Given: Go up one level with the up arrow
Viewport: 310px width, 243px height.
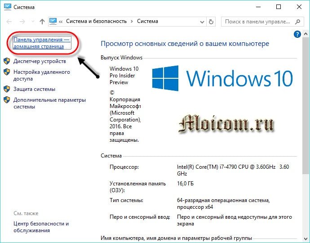Looking at the screenshot, I should [x=42, y=22].
